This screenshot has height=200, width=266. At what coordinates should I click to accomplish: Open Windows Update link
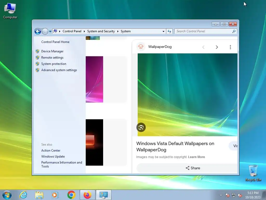tap(53, 157)
